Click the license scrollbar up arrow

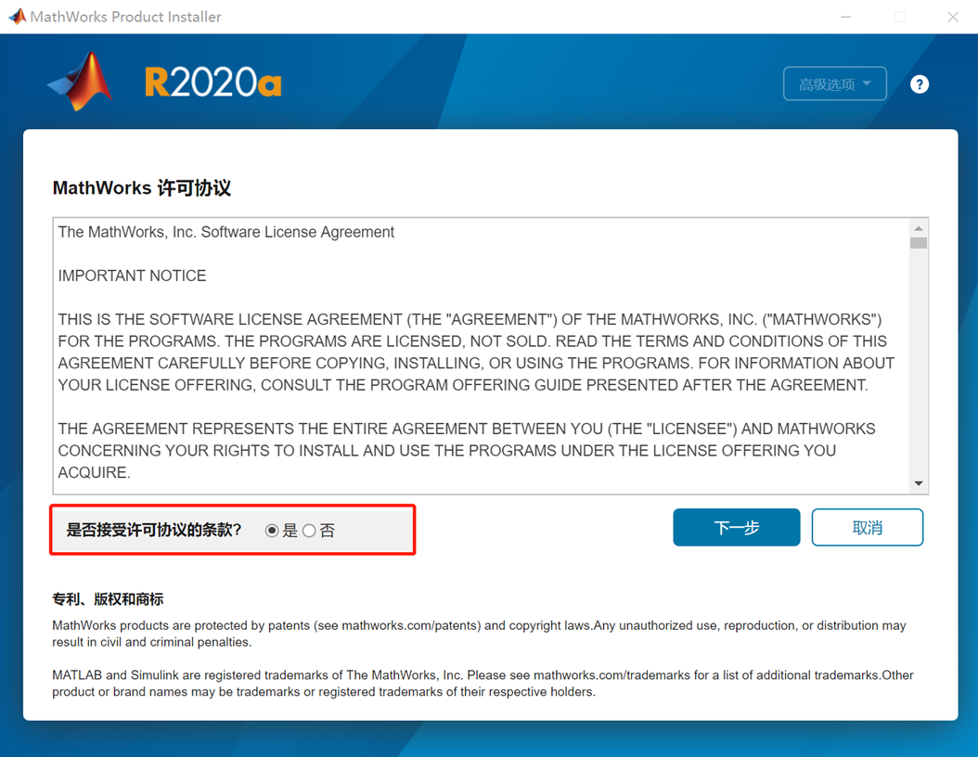[x=918, y=228]
